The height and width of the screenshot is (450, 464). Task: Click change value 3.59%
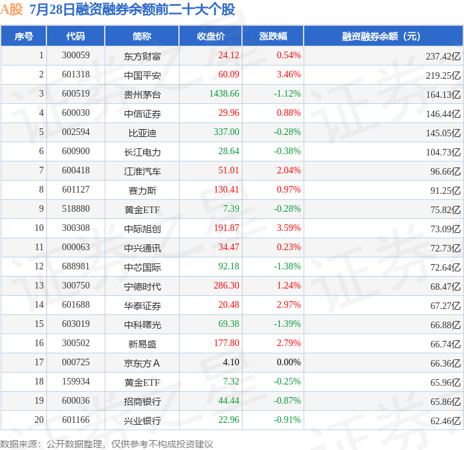click(288, 228)
